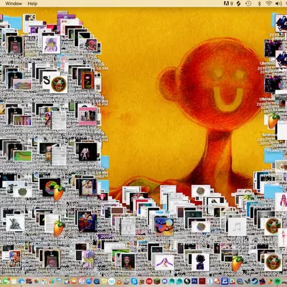The image size is (287, 287).
Task: Open the Wi-Fi status menu
Action: pyautogui.click(x=269, y=4)
